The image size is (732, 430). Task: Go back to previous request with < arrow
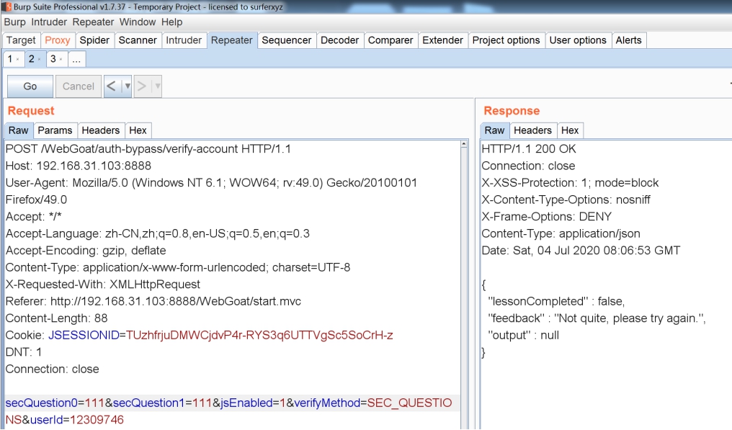coord(111,86)
